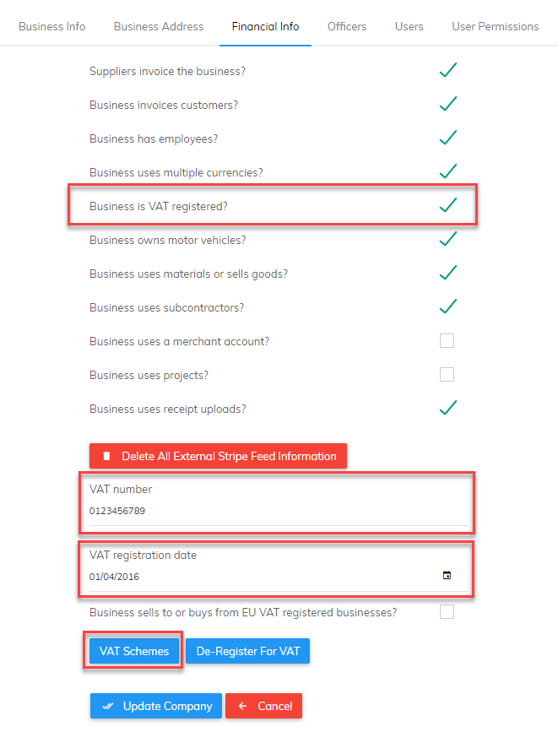
Task: Click the back arrow icon on Cancel
Action: pos(242,707)
